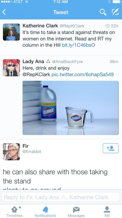Tap the Lady Ana display name
122x218 pixels.
[33, 61]
